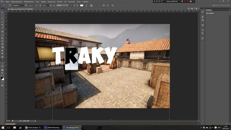This screenshot has height=130, width=231.
Task: Select the Ellipse shape tool
Action: point(2,66)
